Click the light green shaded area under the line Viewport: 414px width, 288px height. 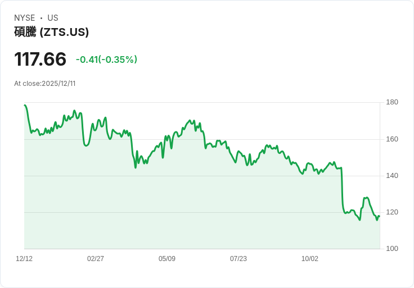197,213
